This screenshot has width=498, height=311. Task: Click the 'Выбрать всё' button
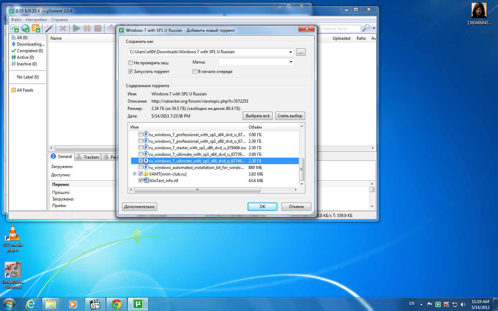[x=257, y=116]
